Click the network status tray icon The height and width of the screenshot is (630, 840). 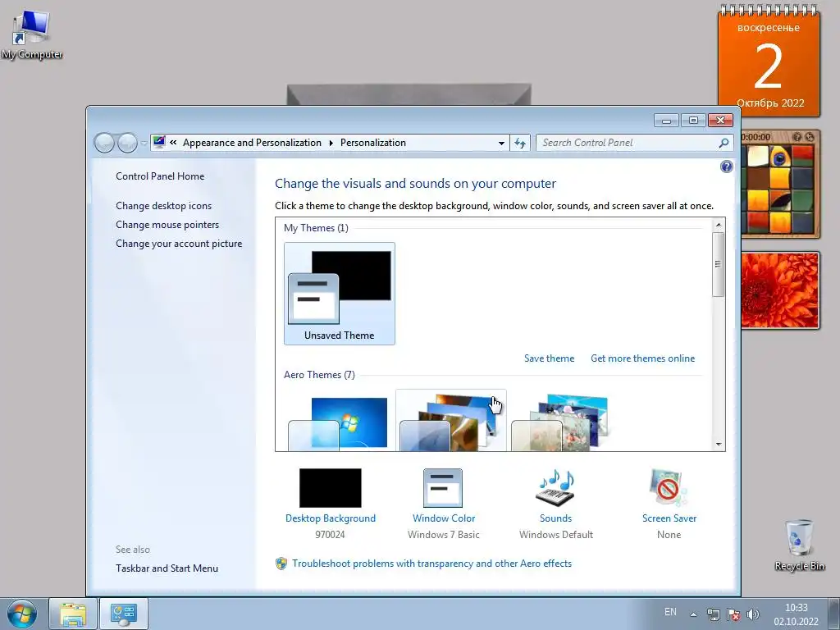click(713, 614)
